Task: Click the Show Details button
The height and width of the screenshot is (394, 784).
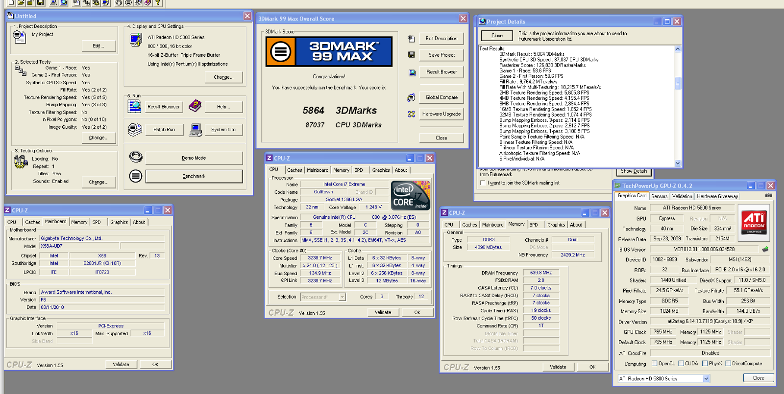Action: coord(634,171)
